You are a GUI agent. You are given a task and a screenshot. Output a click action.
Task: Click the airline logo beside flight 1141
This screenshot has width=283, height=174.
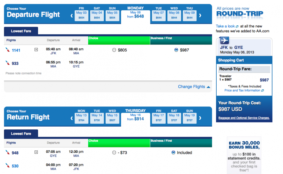click(8, 50)
